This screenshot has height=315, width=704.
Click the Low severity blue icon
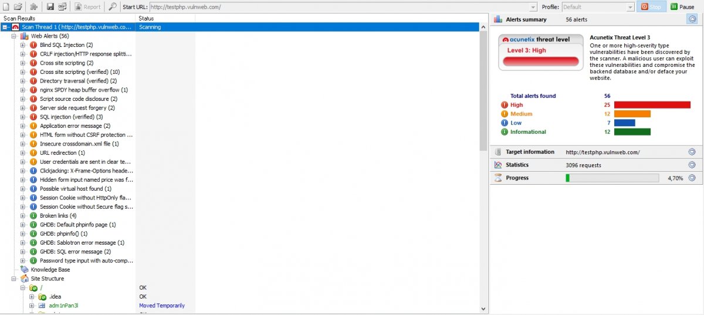pos(504,123)
